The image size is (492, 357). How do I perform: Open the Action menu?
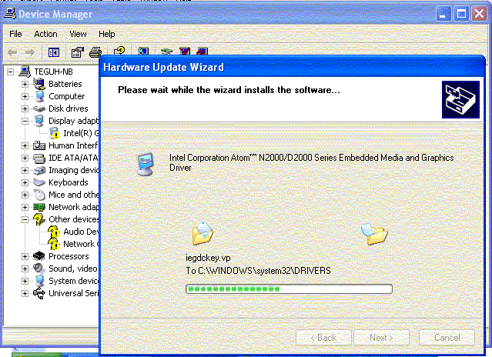click(x=45, y=34)
